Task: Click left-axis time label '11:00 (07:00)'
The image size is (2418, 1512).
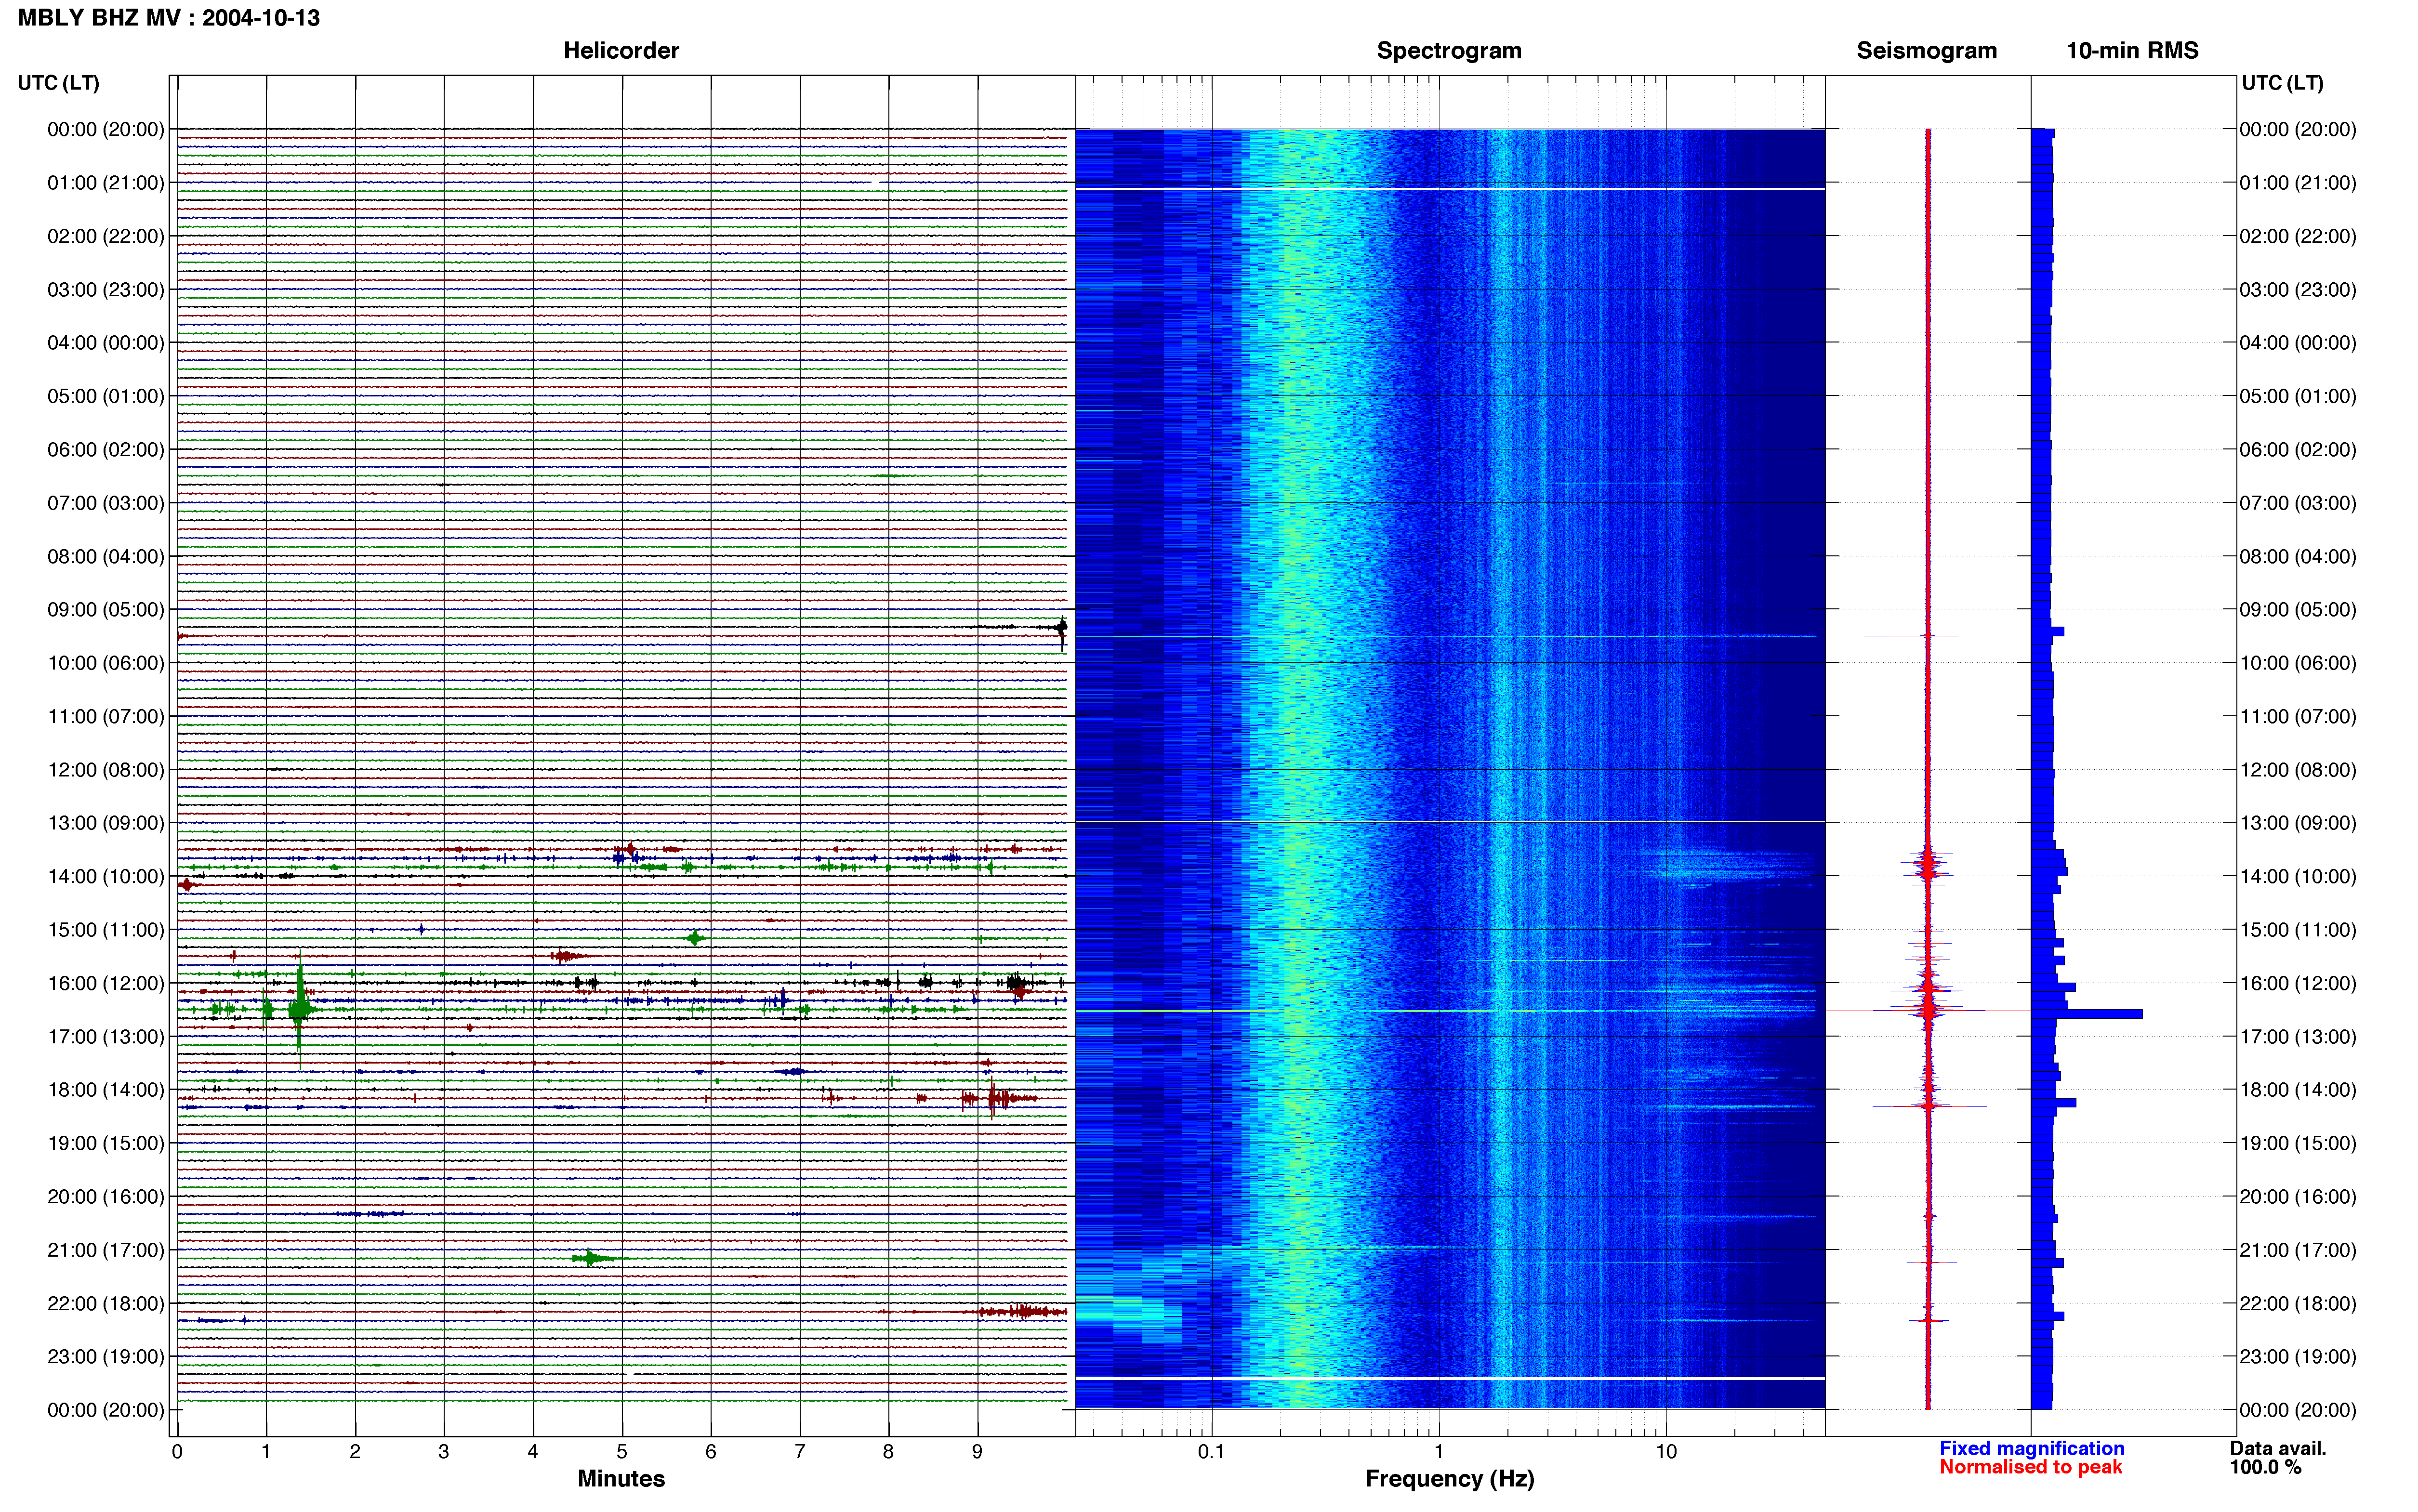Action: point(106,717)
